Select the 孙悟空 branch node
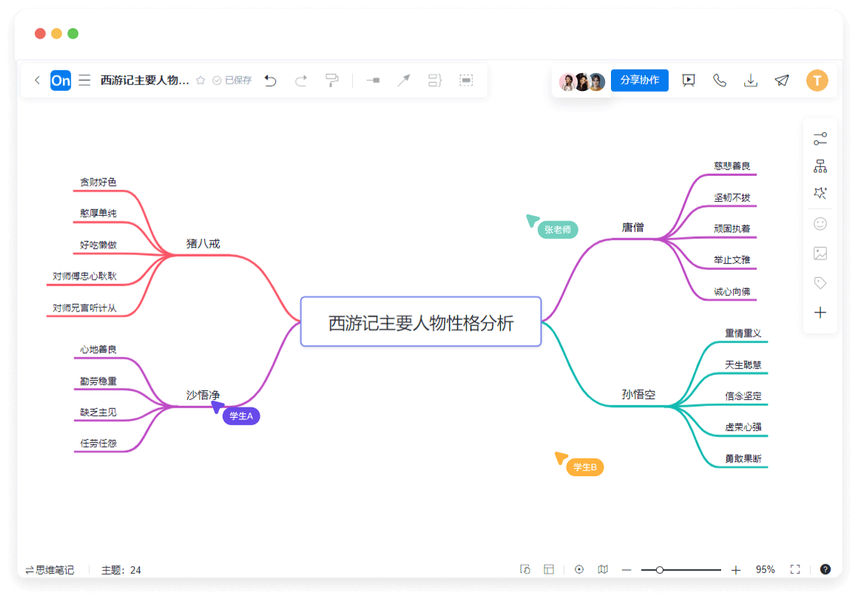This screenshot has width=858, height=599. pos(638,395)
